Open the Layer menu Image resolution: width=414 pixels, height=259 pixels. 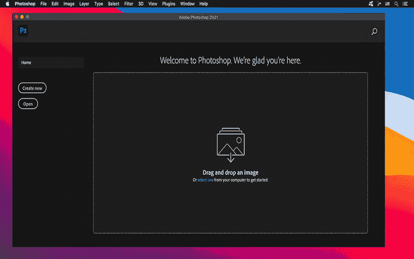(84, 4)
